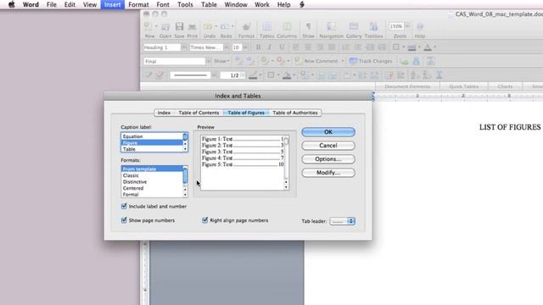Toggle Underline formatting icon
The width and height of the screenshot is (543, 305).
click(x=282, y=47)
